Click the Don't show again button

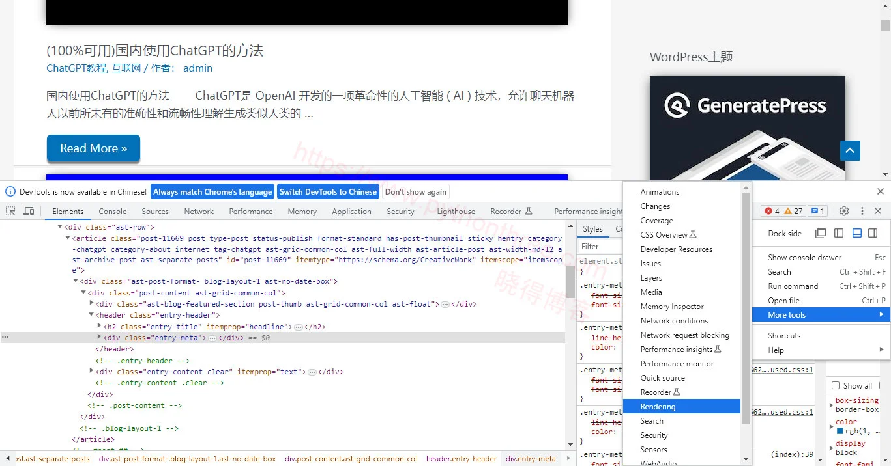(x=416, y=192)
